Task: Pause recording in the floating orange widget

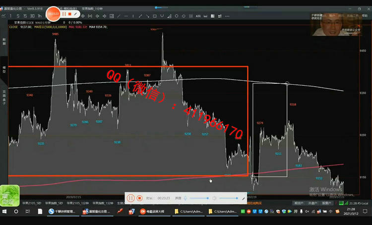Action: point(64,14)
